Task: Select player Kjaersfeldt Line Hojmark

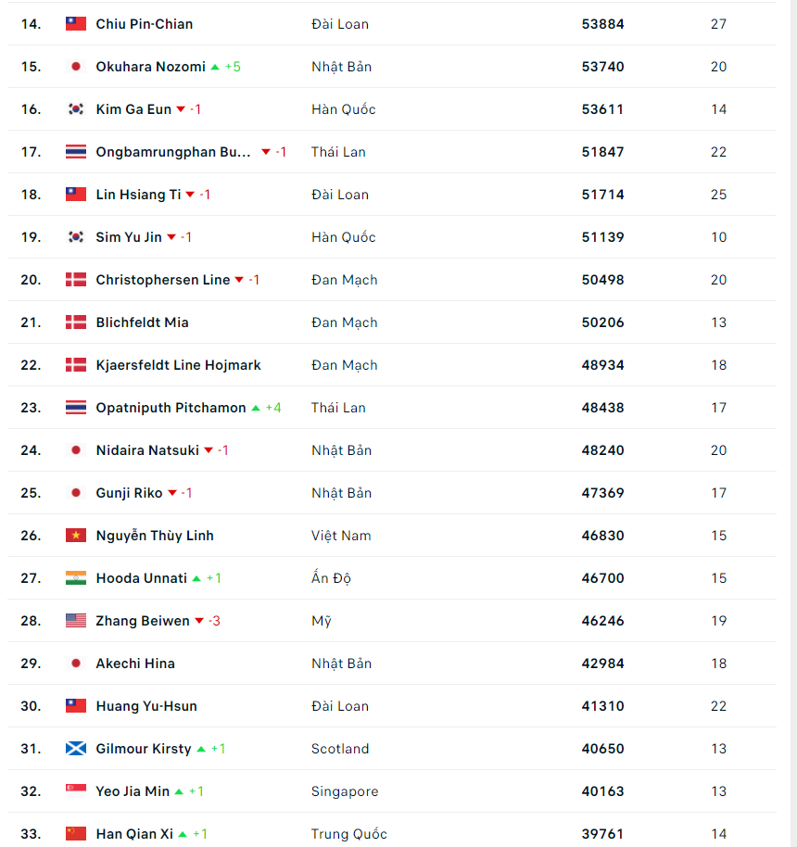Action: [x=178, y=365]
